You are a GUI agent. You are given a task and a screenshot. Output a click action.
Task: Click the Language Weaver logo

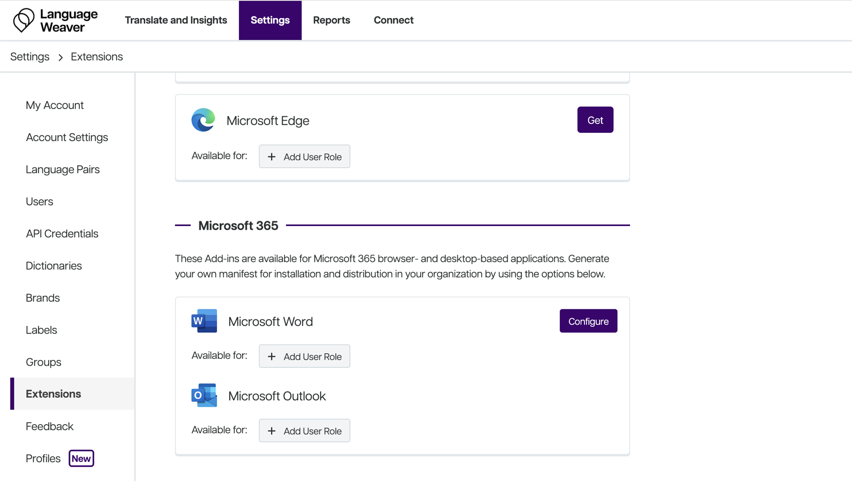click(55, 20)
